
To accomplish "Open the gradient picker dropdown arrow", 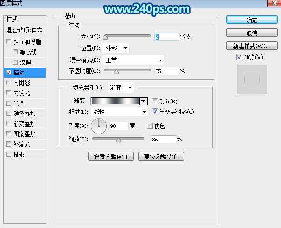I will coord(144,101).
